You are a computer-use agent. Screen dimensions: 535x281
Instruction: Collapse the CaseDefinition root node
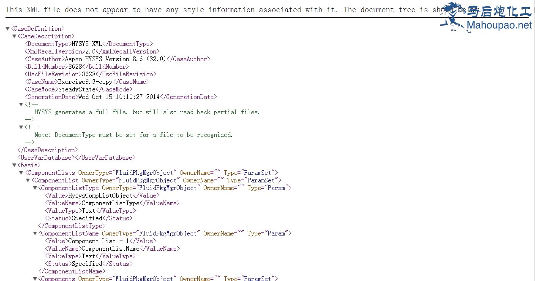click(8, 29)
